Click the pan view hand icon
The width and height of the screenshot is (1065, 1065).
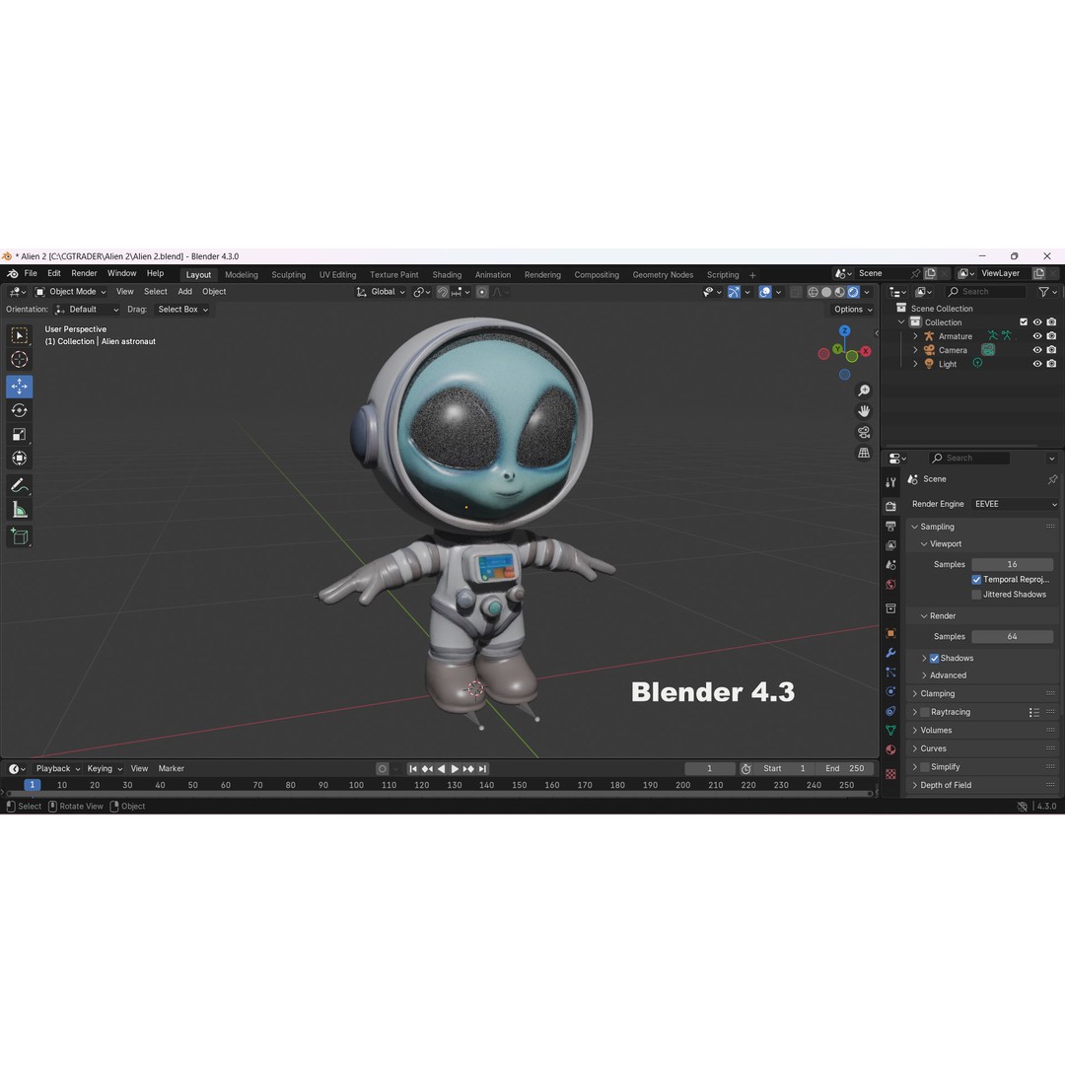pos(863,411)
